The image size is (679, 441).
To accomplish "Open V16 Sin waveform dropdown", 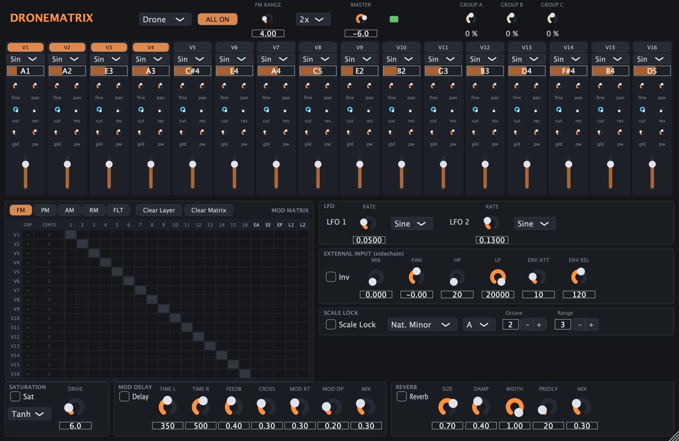I will pyautogui.click(x=652, y=59).
